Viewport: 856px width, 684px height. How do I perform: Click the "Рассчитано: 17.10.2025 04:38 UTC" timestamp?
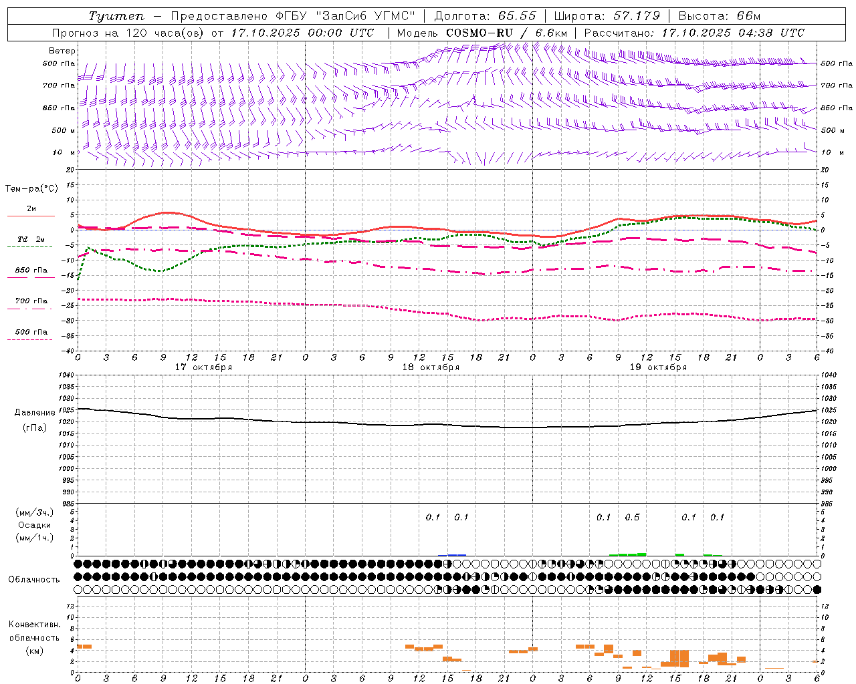[694, 33]
